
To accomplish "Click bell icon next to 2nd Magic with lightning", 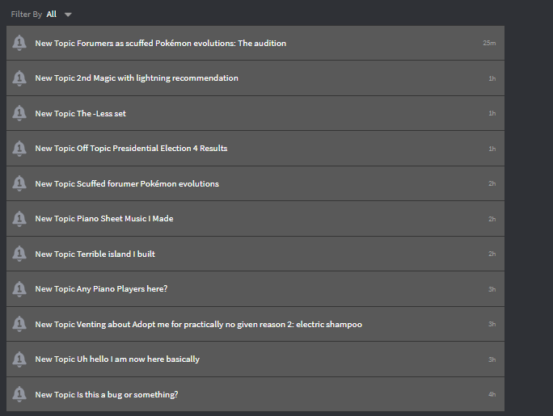I will click(19, 78).
